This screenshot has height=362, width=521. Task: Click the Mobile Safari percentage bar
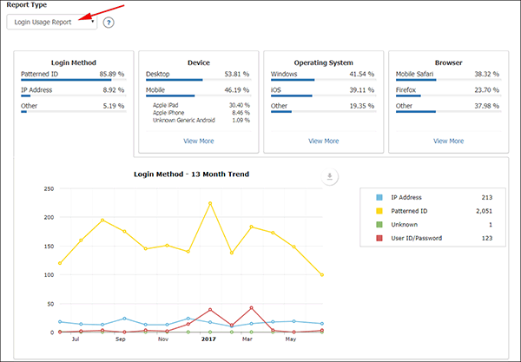[448, 80]
